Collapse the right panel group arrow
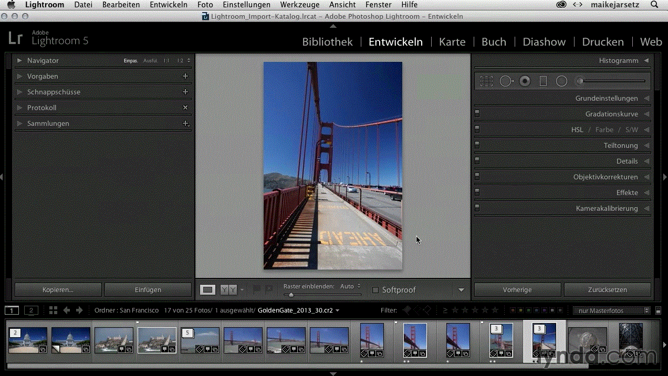668x376 pixels. click(665, 177)
